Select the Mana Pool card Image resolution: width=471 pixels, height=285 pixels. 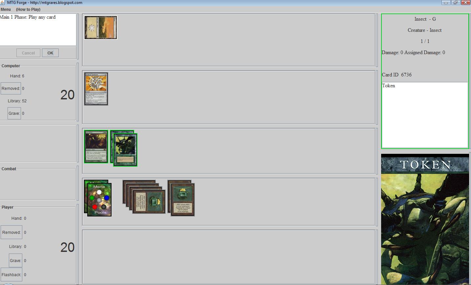pyautogui.click(x=99, y=200)
